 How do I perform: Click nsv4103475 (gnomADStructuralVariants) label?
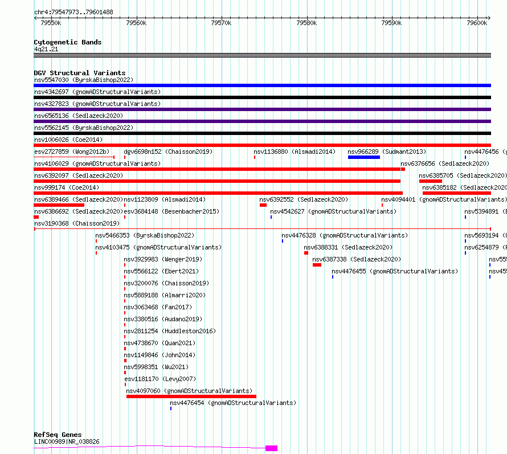click(x=158, y=247)
